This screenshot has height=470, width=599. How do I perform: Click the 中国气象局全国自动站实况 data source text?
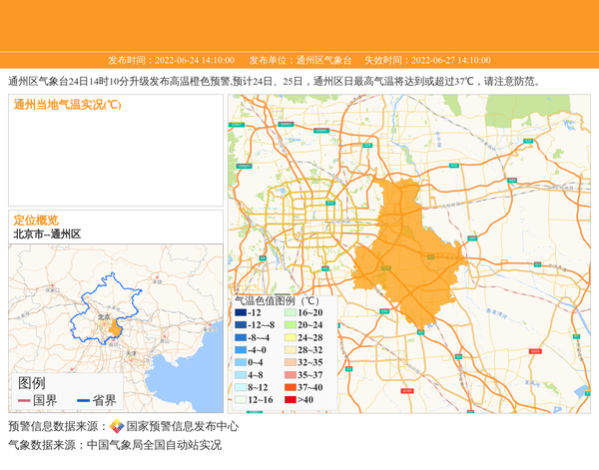154,445
